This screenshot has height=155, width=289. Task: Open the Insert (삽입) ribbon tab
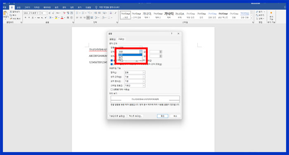(x=19, y=7)
